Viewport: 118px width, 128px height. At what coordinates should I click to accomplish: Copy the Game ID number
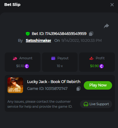point(78,89)
